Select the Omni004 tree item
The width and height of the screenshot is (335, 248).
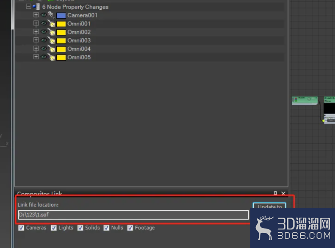tap(79, 49)
